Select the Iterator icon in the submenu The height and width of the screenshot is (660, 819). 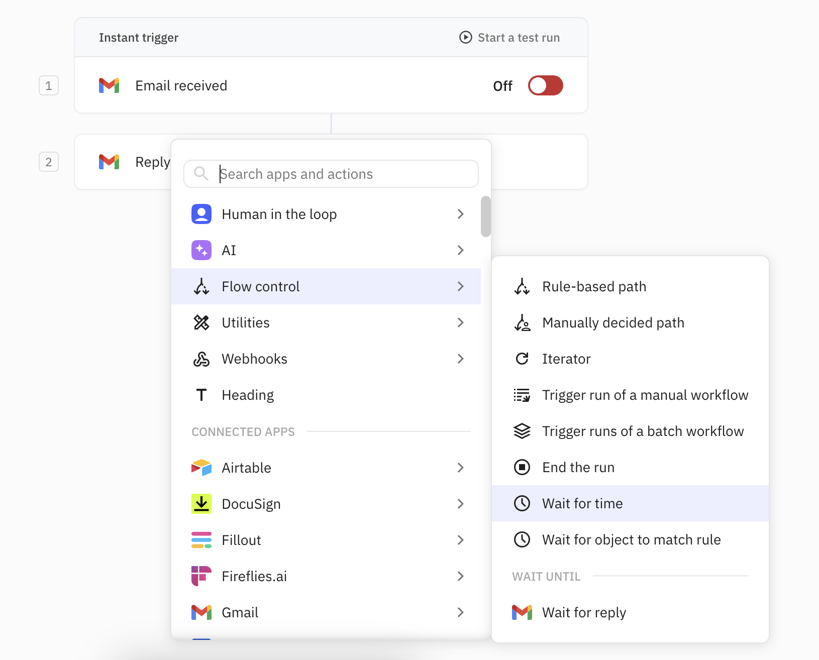(x=523, y=359)
